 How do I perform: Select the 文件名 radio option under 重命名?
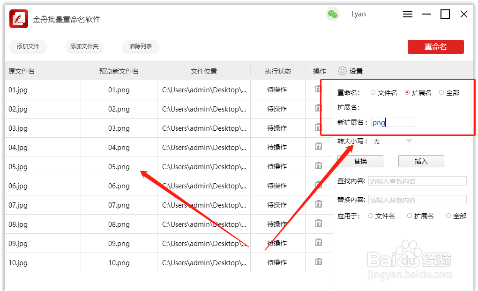click(373, 92)
